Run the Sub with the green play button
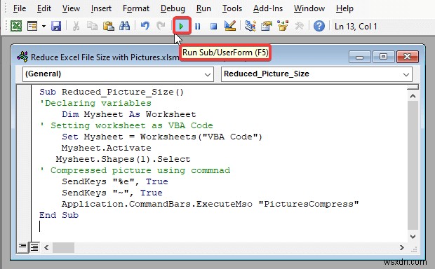 182,27
